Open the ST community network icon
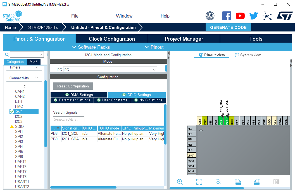This screenshot has height=193, width=295. 267,16
